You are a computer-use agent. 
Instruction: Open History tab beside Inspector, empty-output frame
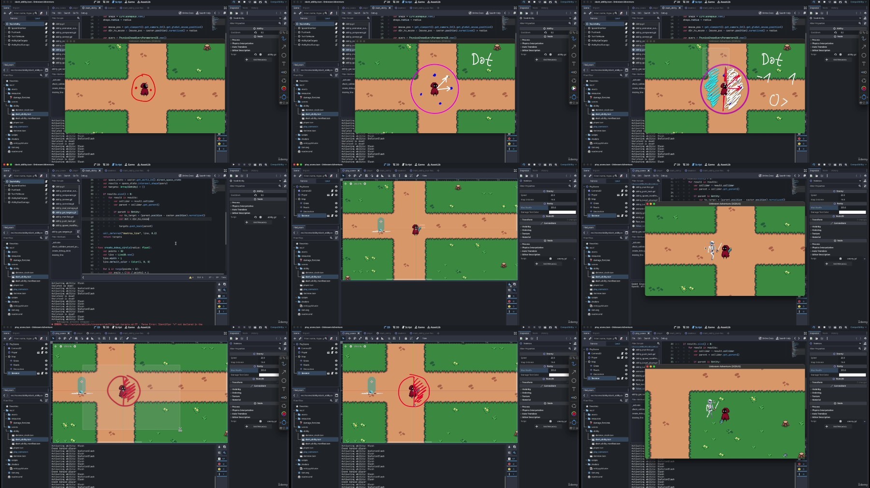(x=545, y=170)
